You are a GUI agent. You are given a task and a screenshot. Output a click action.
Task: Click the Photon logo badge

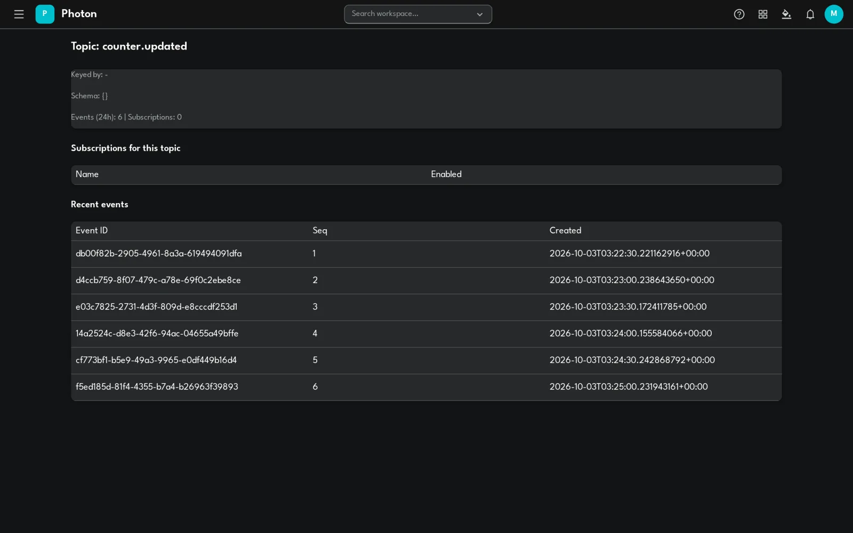click(x=45, y=14)
